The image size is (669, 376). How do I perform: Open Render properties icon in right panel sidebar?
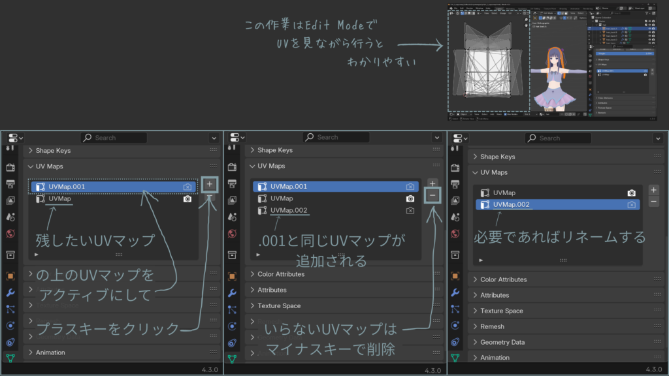click(x=455, y=168)
